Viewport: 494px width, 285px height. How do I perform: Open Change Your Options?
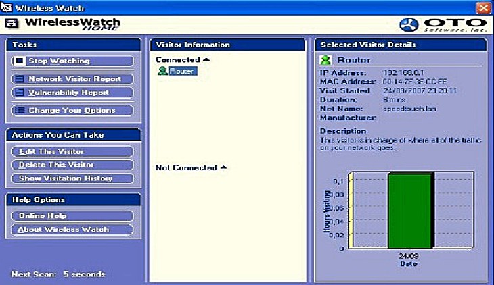(72, 110)
